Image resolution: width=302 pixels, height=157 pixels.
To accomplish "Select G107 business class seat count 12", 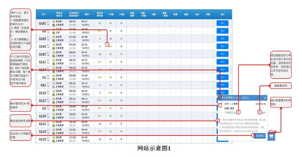I will tap(100, 54).
